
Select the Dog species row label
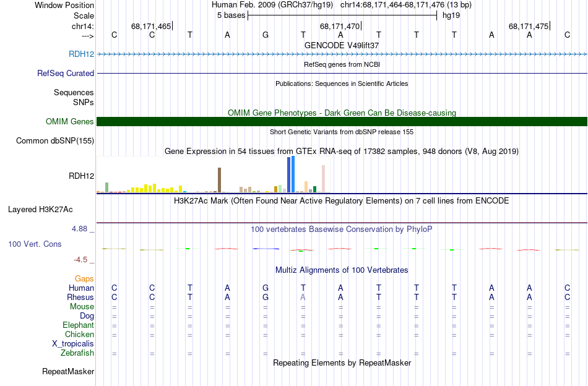[x=87, y=316]
